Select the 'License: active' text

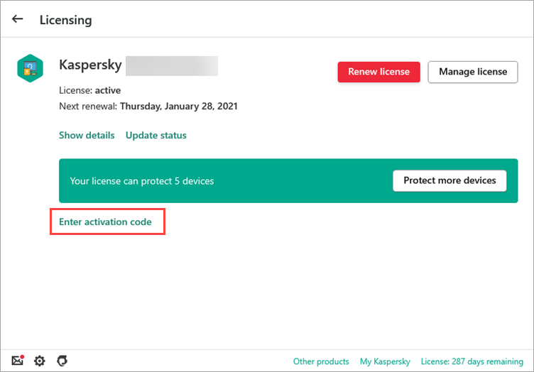(90, 91)
